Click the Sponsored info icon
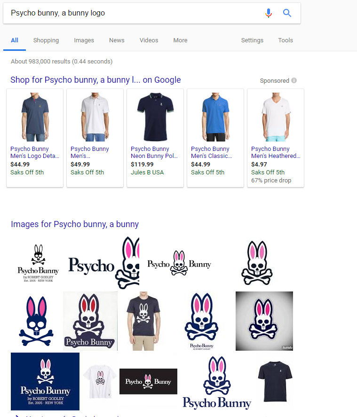This screenshot has width=357, height=417. pyautogui.click(x=294, y=80)
